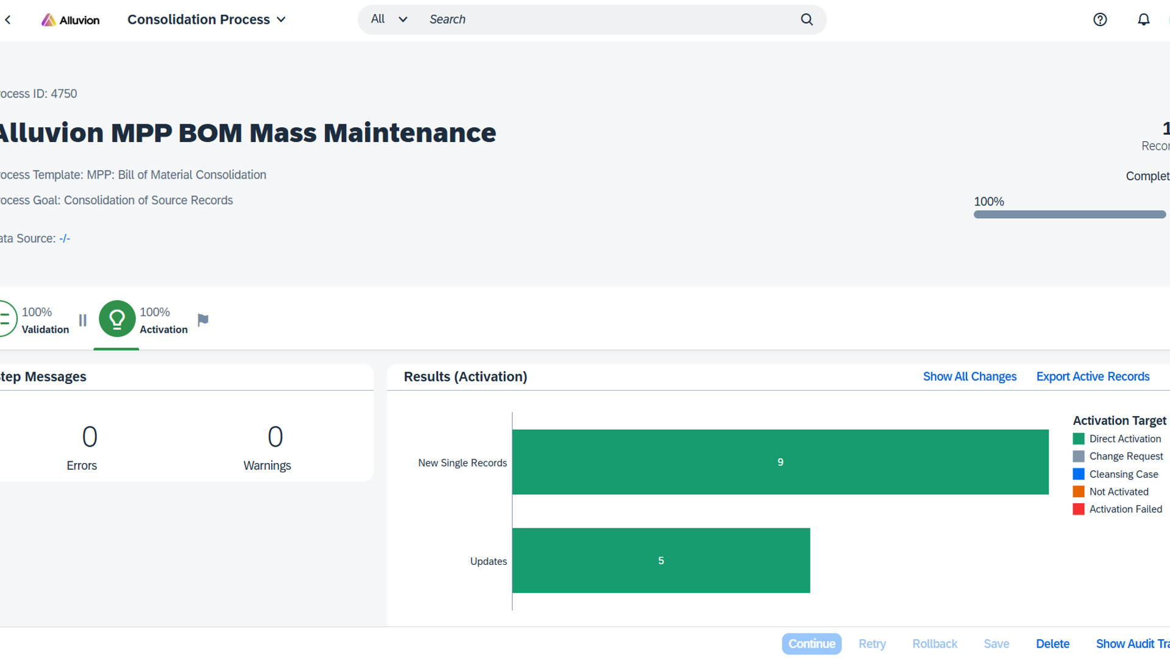Open Show Audit Trail
The width and height of the screenshot is (1170, 658).
tap(1132, 644)
